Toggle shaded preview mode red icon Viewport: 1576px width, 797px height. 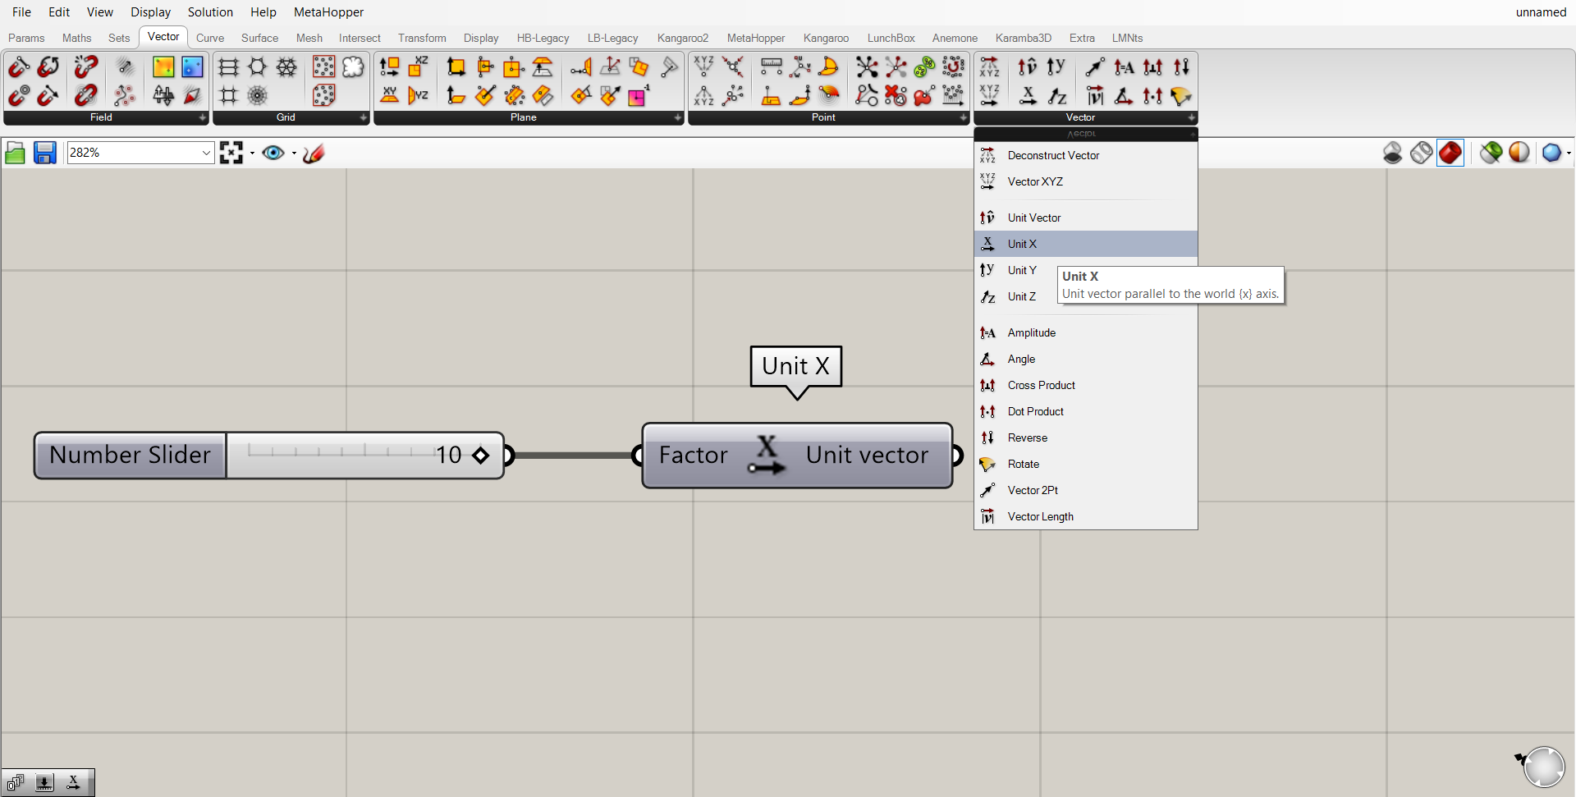[x=1450, y=153]
